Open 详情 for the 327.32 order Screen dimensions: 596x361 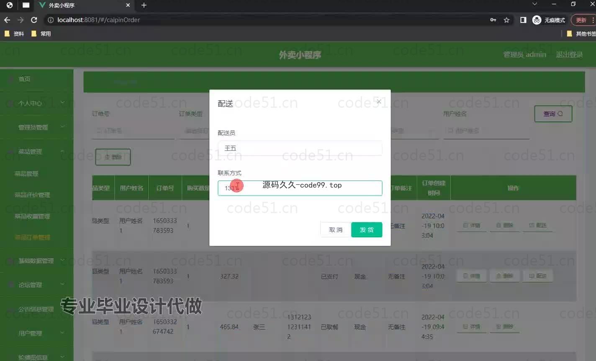471,276
